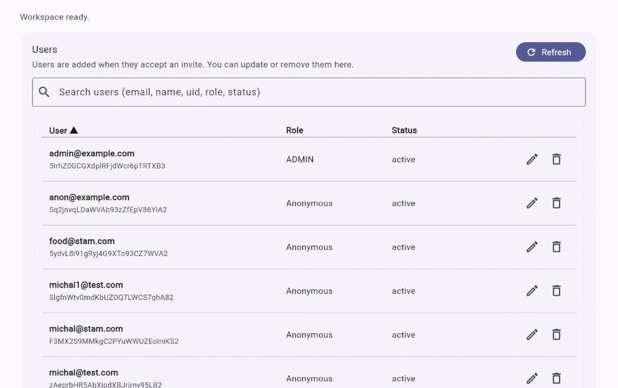The height and width of the screenshot is (388, 618).
Task: Select the admin@example.com email text
Action: coord(92,154)
